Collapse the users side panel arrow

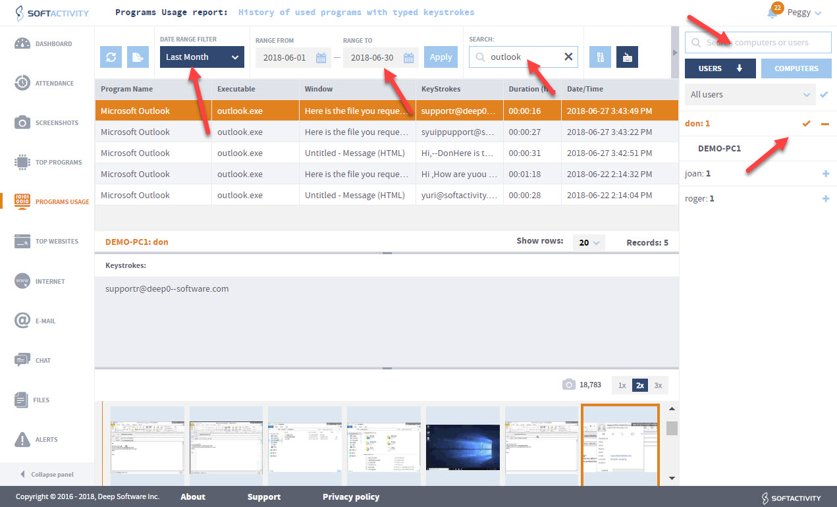pyautogui.click(x=675, y=52)
